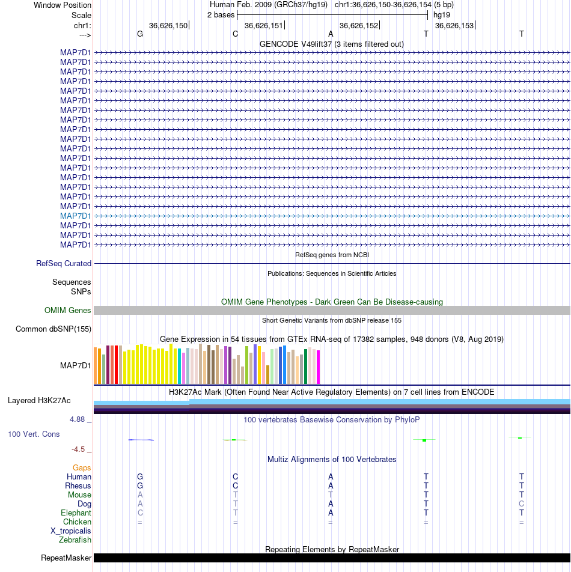The height and width of the screenshot is (572, 571).
Task: Click the RefSeq Curated track label
Action: [x=64, y=263]
